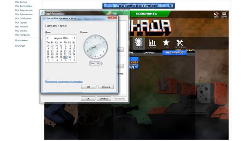This screenshot has height=141, width=251.
Task: Open Мои Фотографии in sidebar
Action: point(24,6)
